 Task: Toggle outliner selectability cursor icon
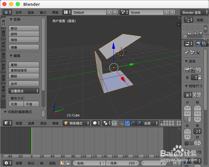(x=195, y=33)
